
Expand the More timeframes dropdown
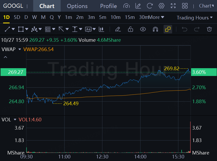(x=156, y=17)
